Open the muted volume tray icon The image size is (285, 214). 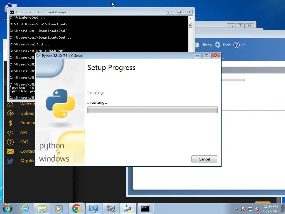coord(257,209)
